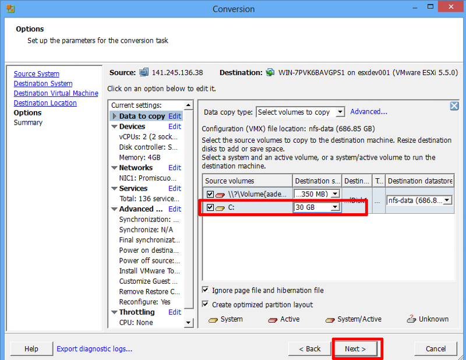466x360 pixels.
Task: Click the destination server icon
Action: click(270, 72)
